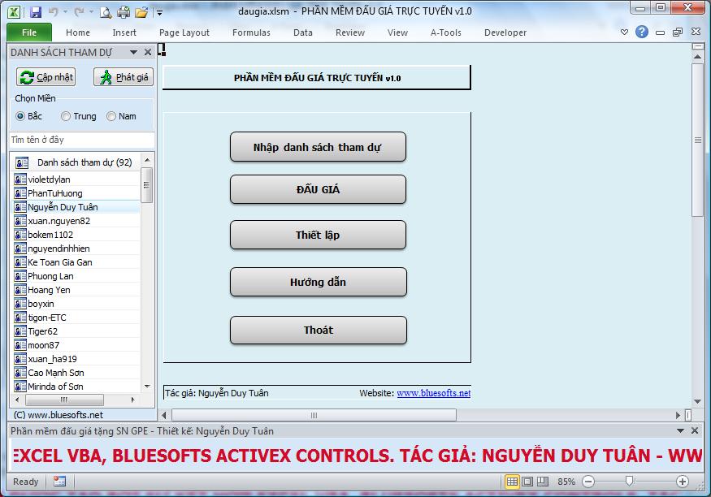Open the Customize Quick Access Toolbar dropdown
Viewport: 711px width, 497px height.
coord(159,13)
